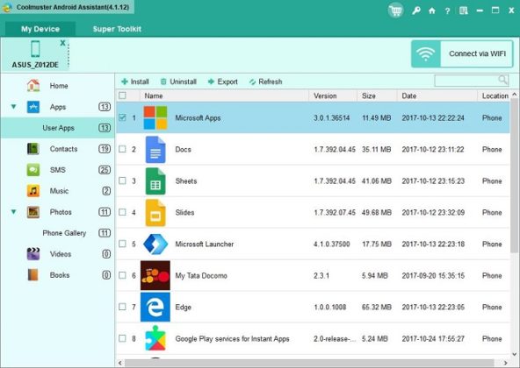Check the Docs row checkbox
This screenshot has width=520, height=368.
click(x=122, y=149)
